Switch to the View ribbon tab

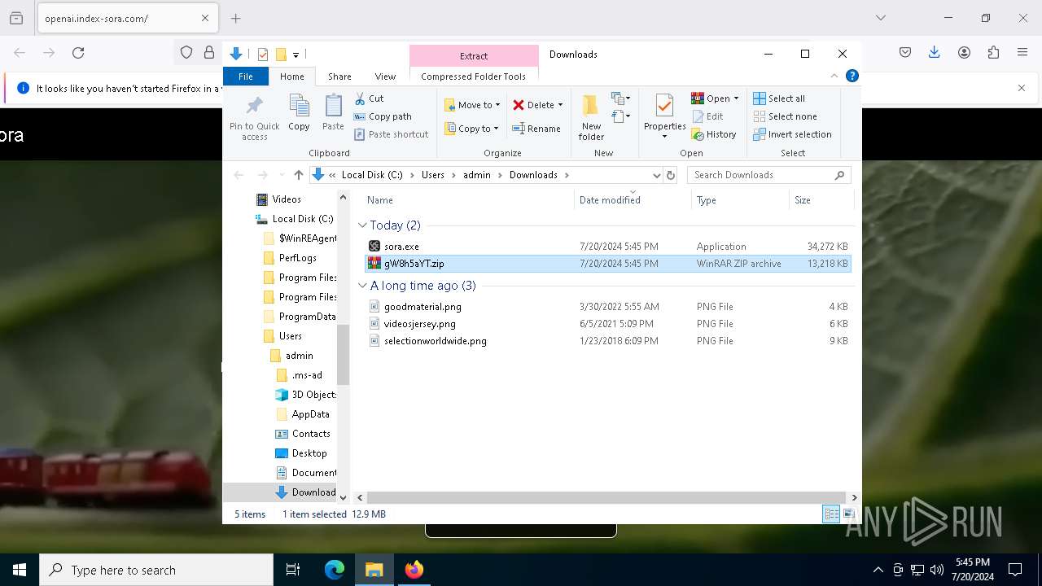pyautogui.click(x=385, y=77)
